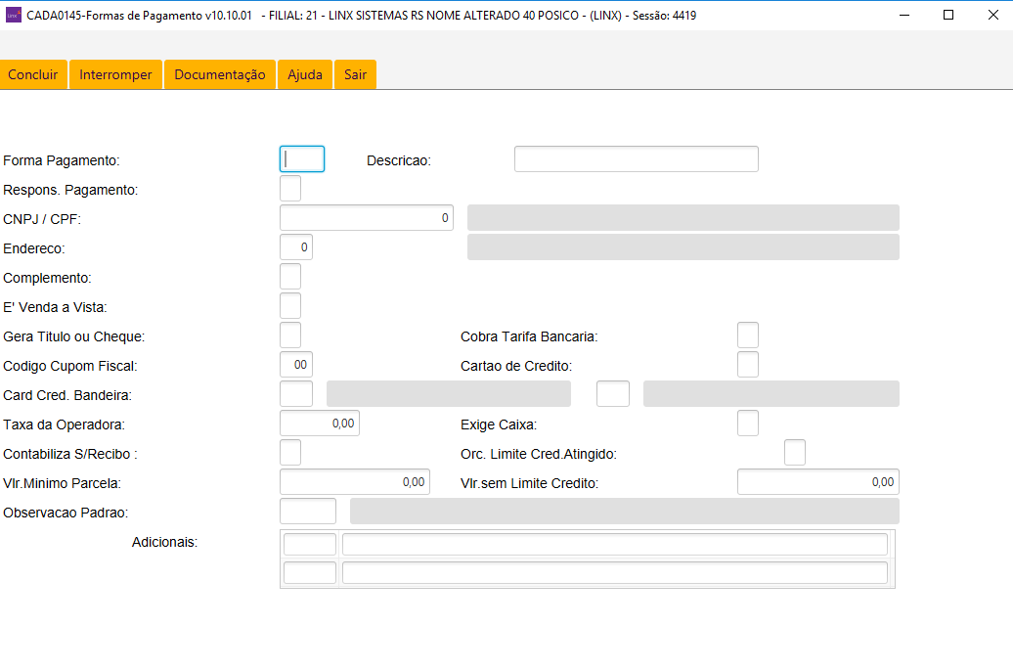Click the second small Card Cred. Bandeira field
1013x670 pixels.
(x=613, y=393)
